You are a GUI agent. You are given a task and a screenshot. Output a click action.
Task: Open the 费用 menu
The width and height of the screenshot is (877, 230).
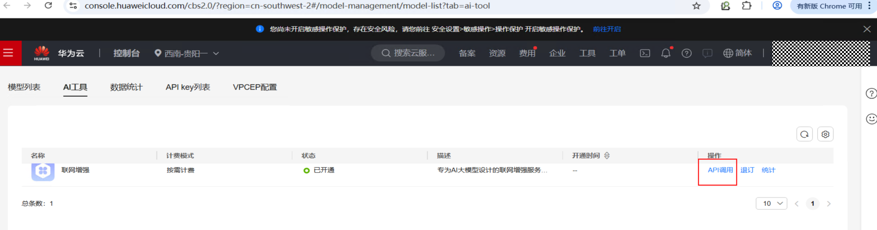[x=527, y=53]
